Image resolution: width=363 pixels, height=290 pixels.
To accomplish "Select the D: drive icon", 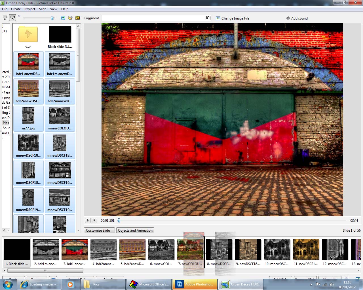I will click(12, 18).
